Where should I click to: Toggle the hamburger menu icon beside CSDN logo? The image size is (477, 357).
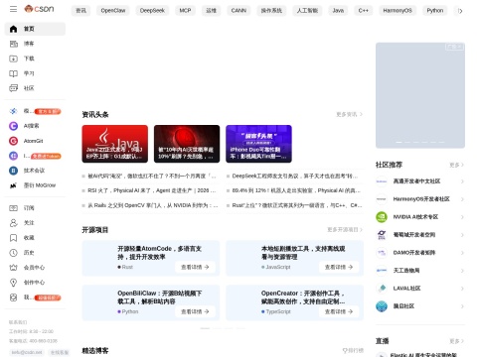click(x=13, y=9)
